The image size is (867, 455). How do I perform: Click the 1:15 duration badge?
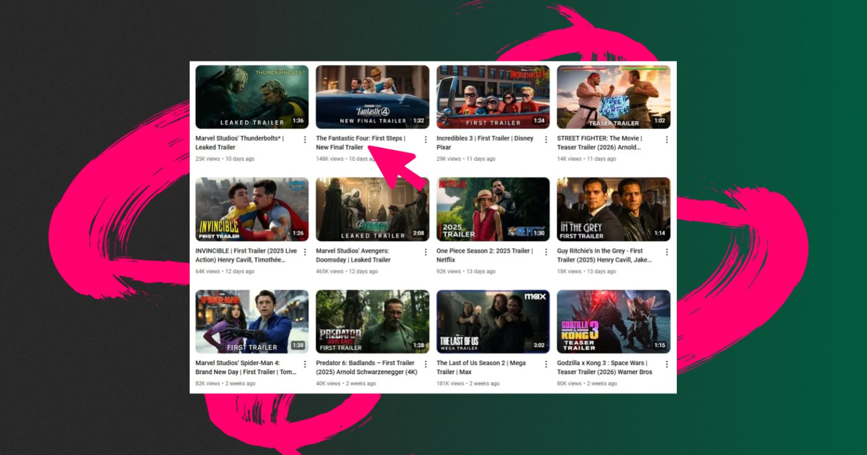[660, 345]
